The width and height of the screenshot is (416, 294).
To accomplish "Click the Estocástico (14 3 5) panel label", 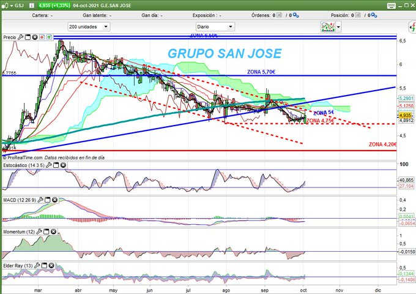I will pyautogui.click(x=24, y=165).
